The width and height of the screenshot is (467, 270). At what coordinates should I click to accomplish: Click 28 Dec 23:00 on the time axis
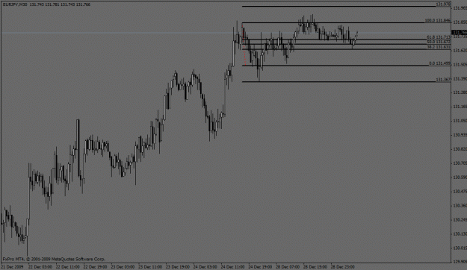pyautogui.click(x=343, y=267)
